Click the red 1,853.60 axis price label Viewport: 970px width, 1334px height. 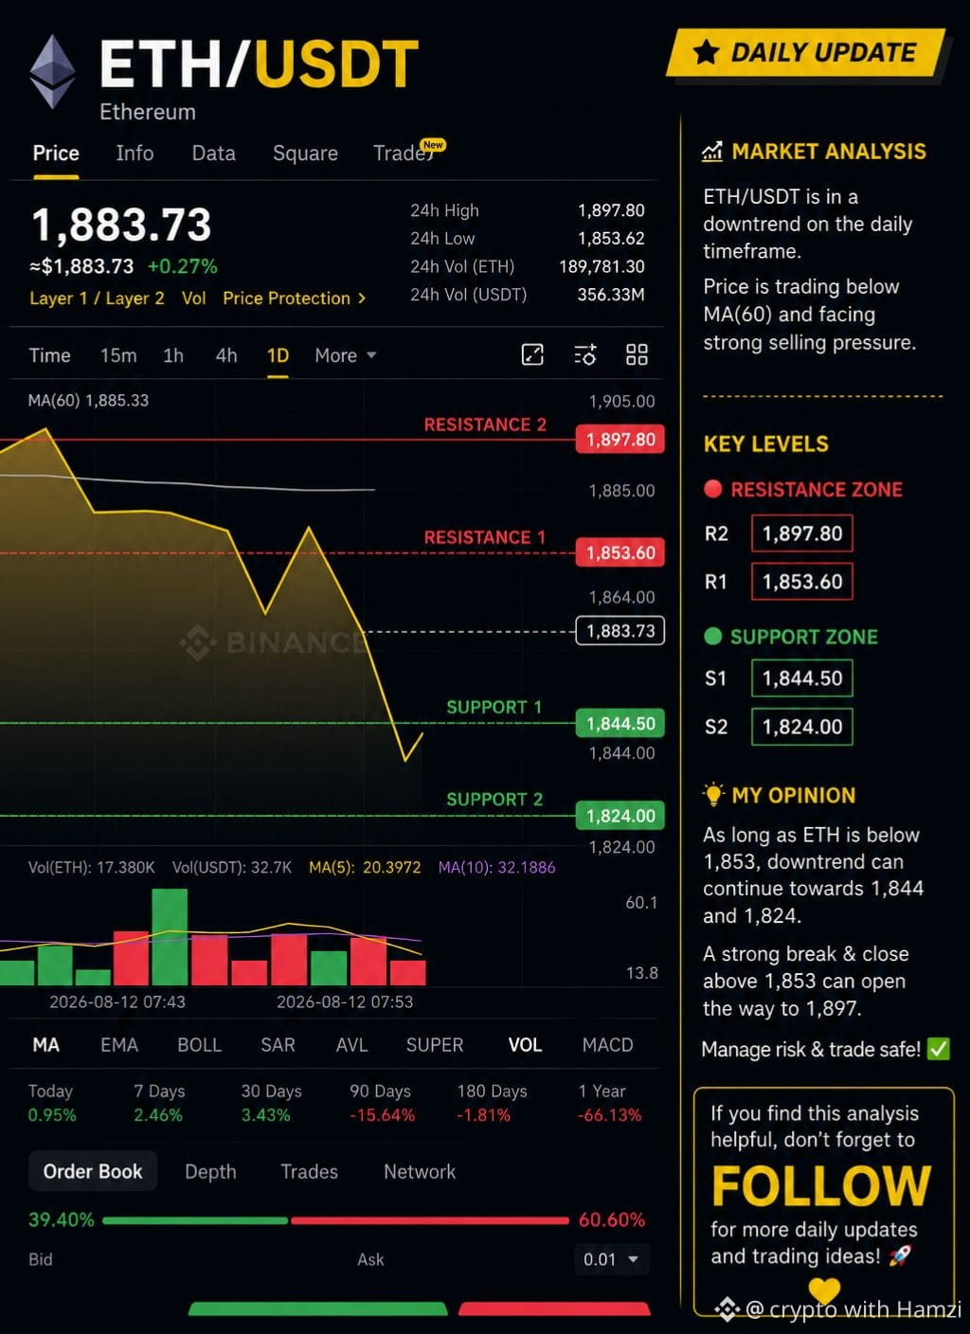[x=620, y=552]
